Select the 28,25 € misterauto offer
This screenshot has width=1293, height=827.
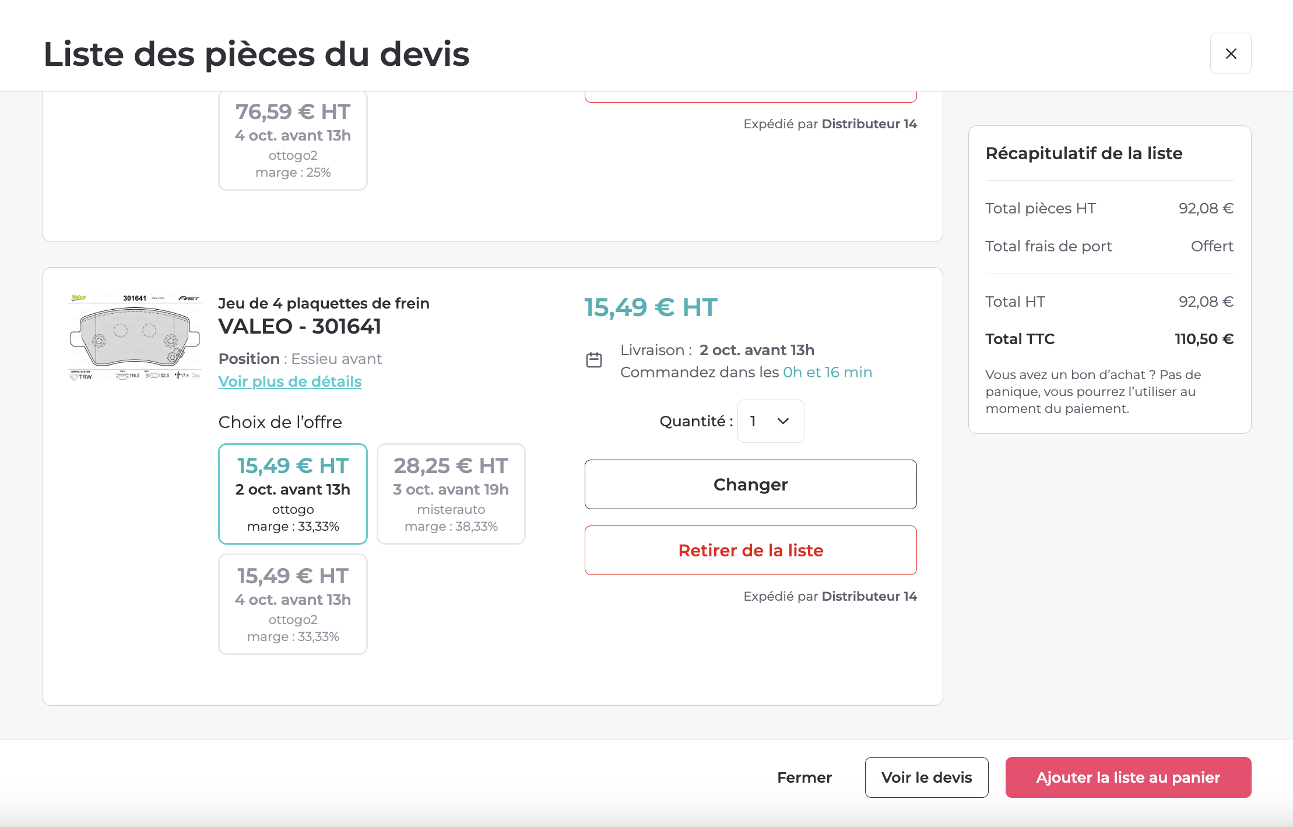(x=451, y=493)
